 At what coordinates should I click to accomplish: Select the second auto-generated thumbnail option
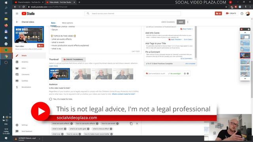click(x=102, y=74)
